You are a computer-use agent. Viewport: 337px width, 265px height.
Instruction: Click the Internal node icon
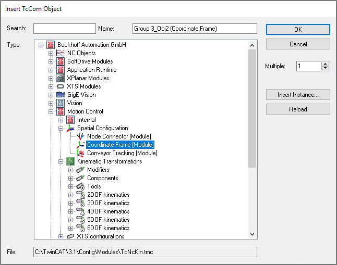click(x=70, y=120)
